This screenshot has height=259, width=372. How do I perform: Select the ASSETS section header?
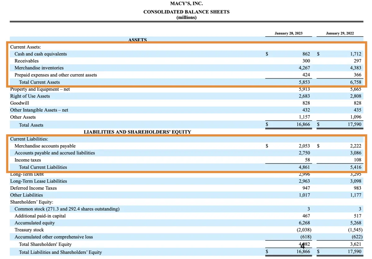tap(137, 40)
